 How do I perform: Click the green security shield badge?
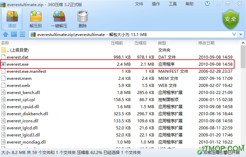tap(231, 19)
